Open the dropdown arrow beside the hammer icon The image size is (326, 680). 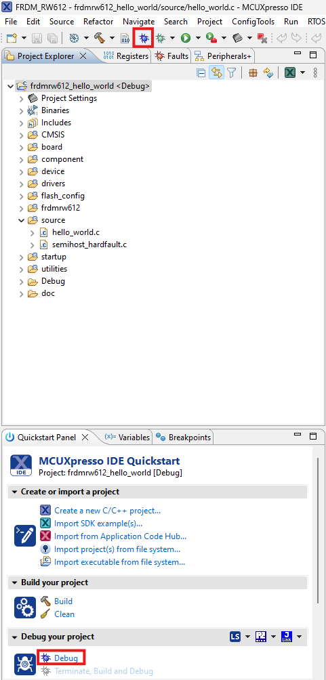tap(112, 38)
